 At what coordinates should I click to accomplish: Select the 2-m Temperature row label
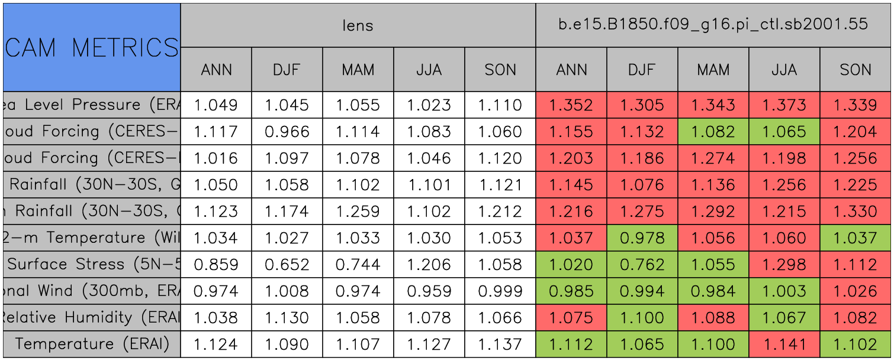coord(92,238)
